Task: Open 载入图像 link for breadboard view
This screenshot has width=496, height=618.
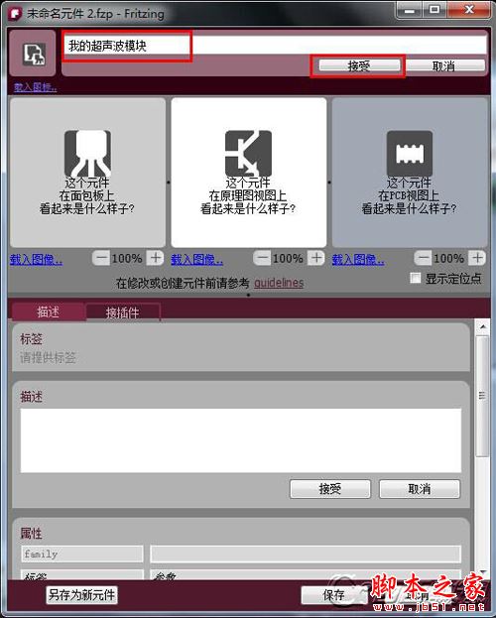Action: [36, 259]
